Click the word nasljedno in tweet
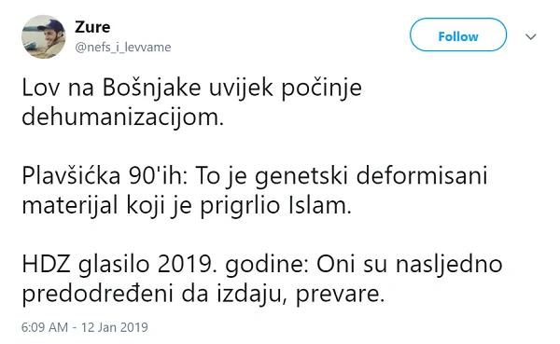Screen dimensions: 560x344 click(449, 265)
